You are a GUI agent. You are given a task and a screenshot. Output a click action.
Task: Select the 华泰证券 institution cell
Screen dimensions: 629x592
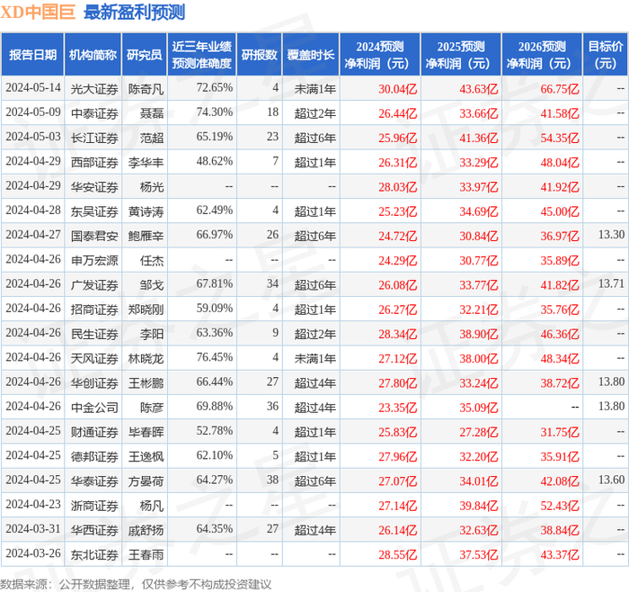94,480
